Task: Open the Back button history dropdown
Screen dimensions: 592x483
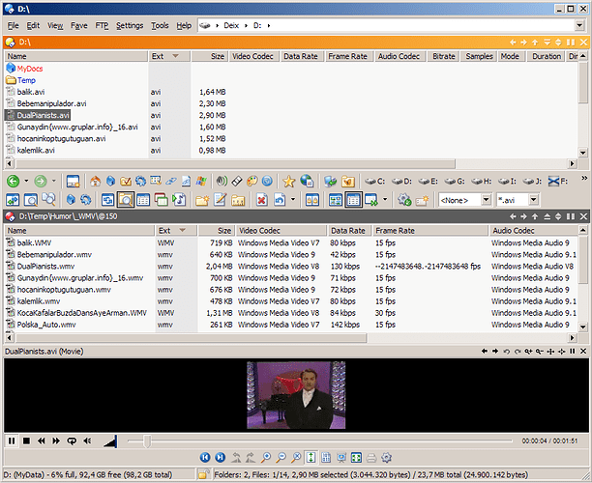Action: point(26,181)
